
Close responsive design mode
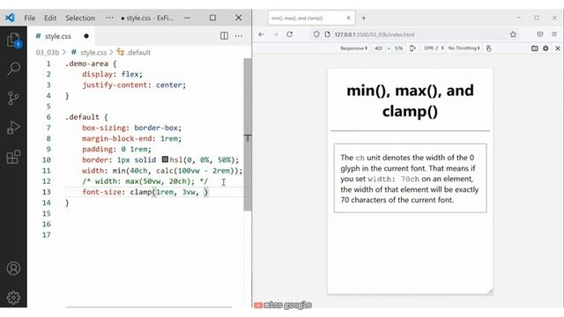click(558, 48)
